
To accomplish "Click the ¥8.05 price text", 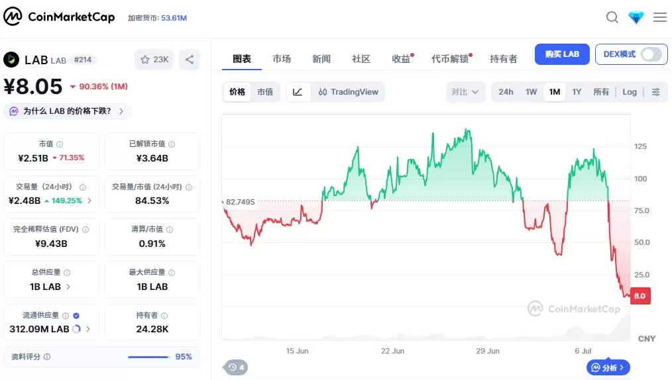I will (x=33, y=87).
